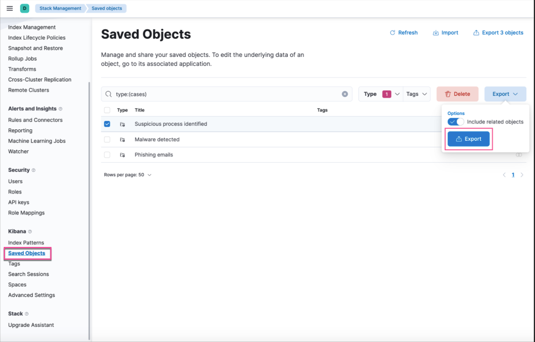Click the D space avatar icon
The height and width of the screenshot is (342, 535).
coord(24,8)
